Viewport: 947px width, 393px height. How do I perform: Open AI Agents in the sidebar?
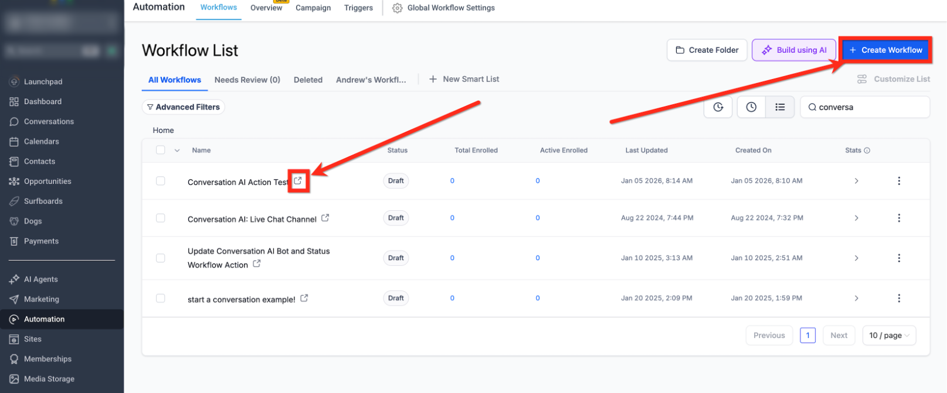40,279
